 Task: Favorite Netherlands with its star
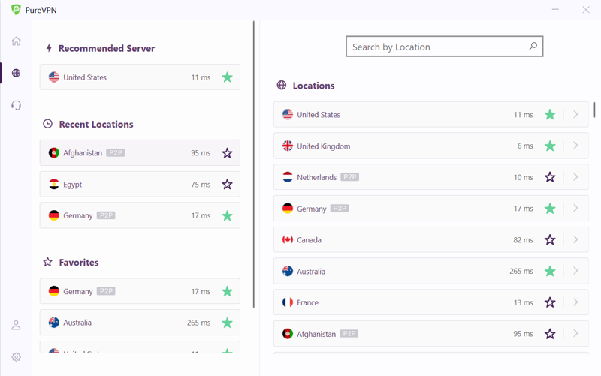pos(550,178)
